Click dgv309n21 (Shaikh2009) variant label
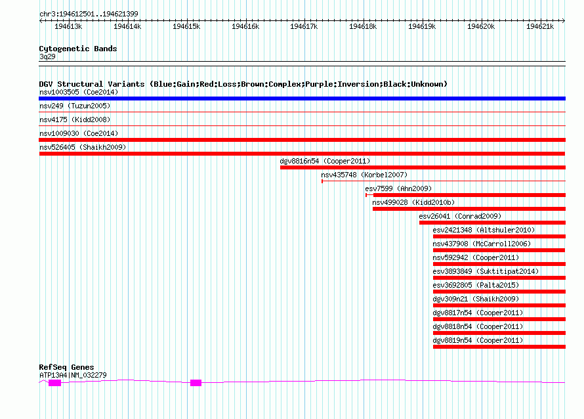This screenshot has width=584, height=419. click(x=476, y=299)
